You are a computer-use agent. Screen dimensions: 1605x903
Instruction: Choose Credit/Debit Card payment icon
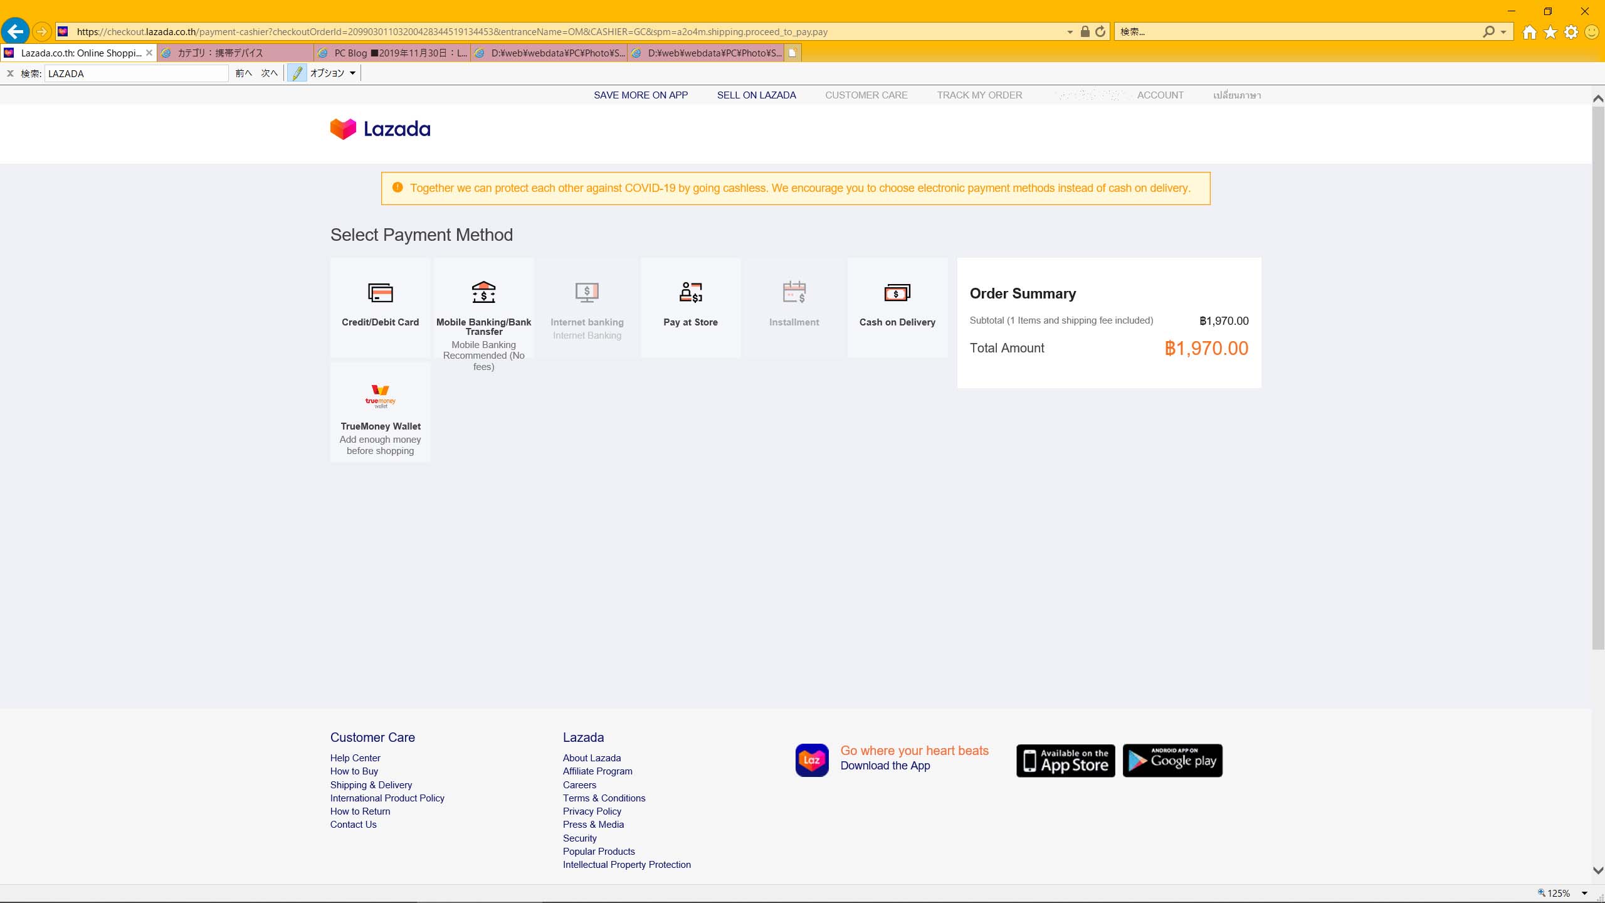(380, 292)
